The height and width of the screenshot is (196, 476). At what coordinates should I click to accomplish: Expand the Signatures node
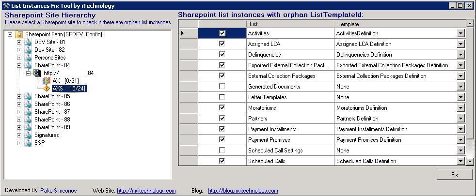tap(19, 135)
